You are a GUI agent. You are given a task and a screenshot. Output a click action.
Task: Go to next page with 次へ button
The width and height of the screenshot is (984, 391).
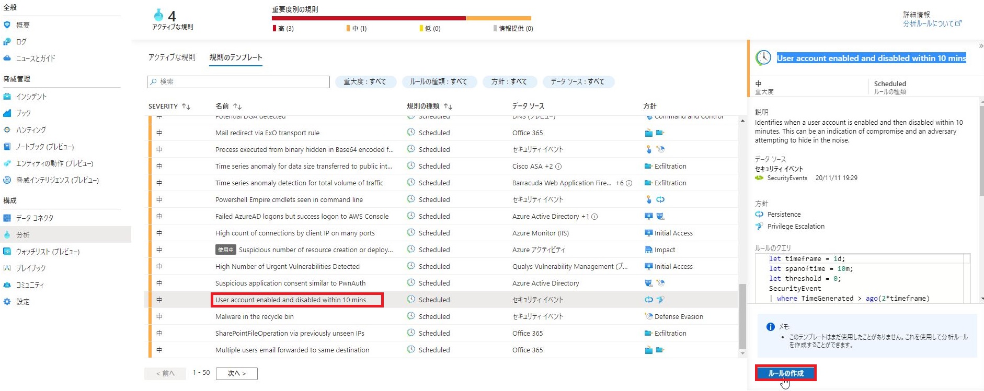(x=236, y=373)
